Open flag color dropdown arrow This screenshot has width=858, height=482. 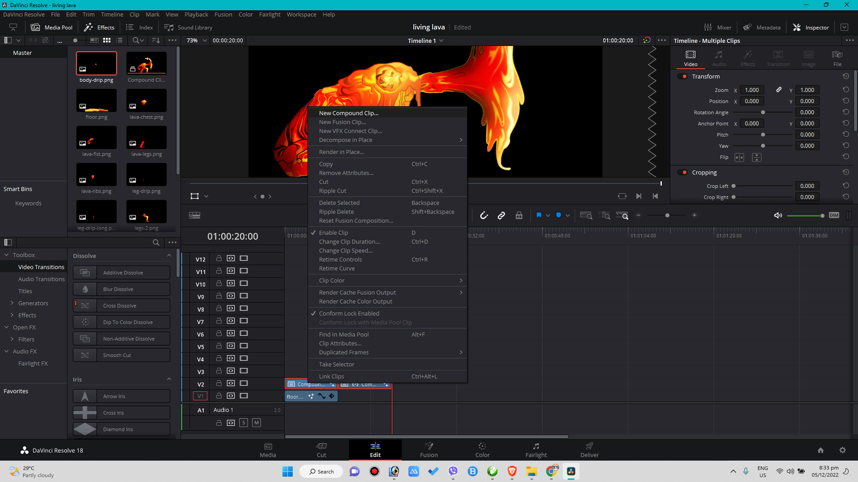(x=548, y=216)
